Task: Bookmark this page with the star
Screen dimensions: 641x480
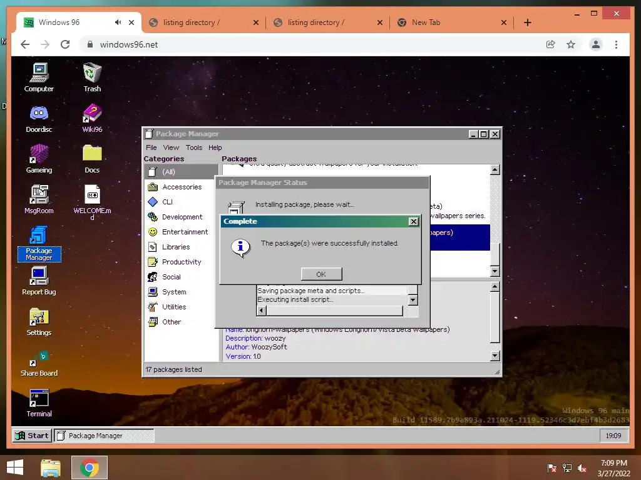Action: 571,44
